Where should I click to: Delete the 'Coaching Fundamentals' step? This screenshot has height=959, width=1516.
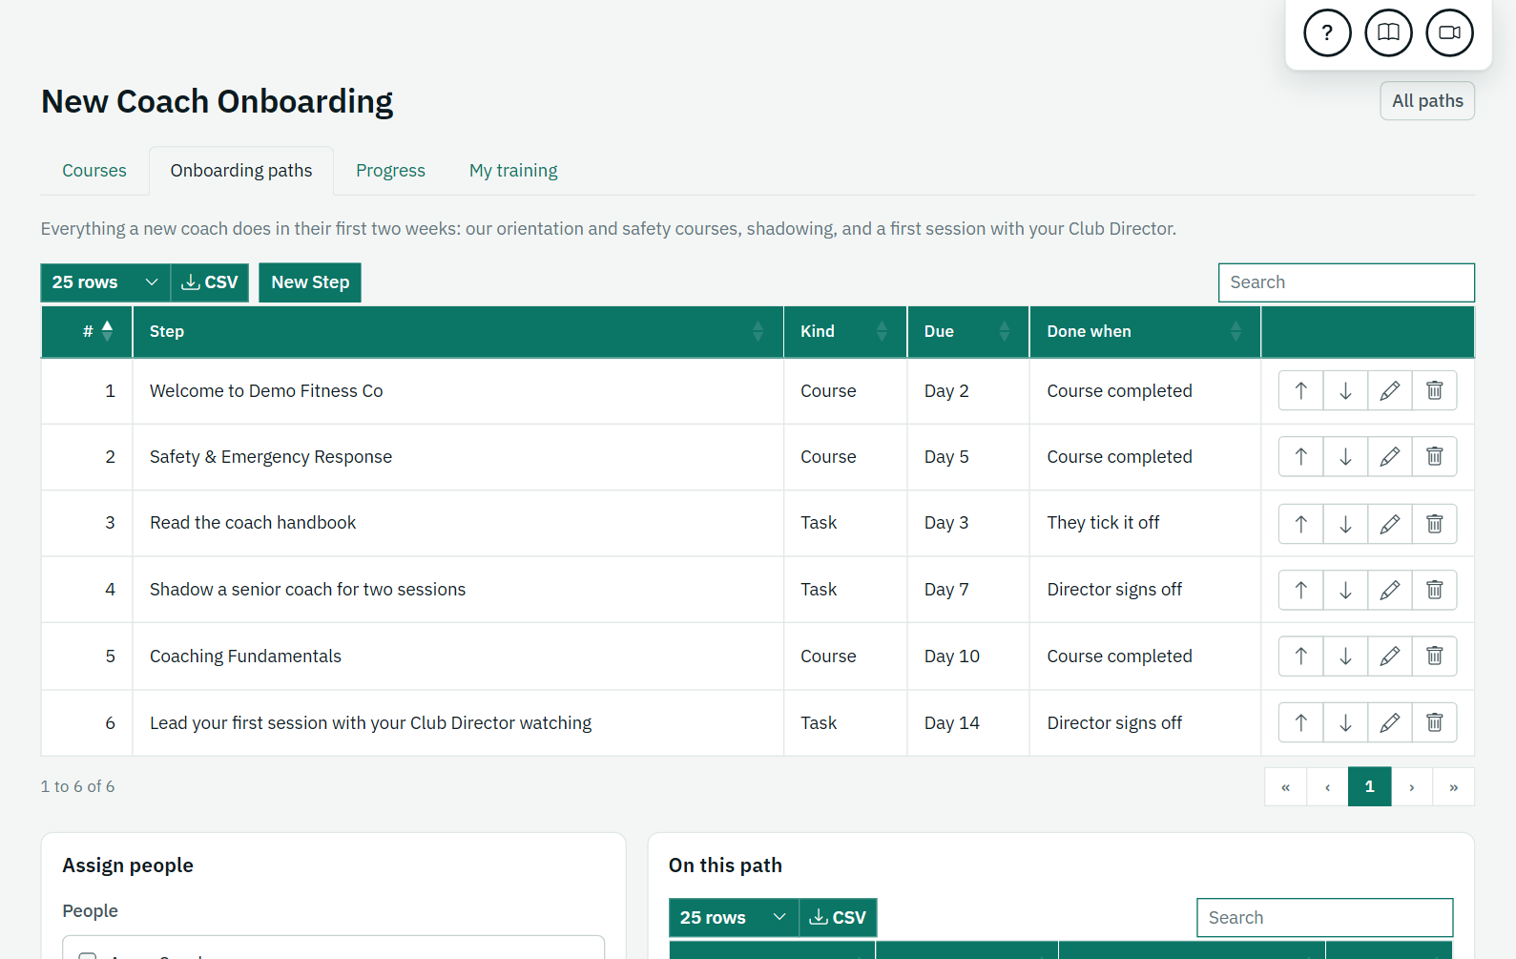(1435, 656)
